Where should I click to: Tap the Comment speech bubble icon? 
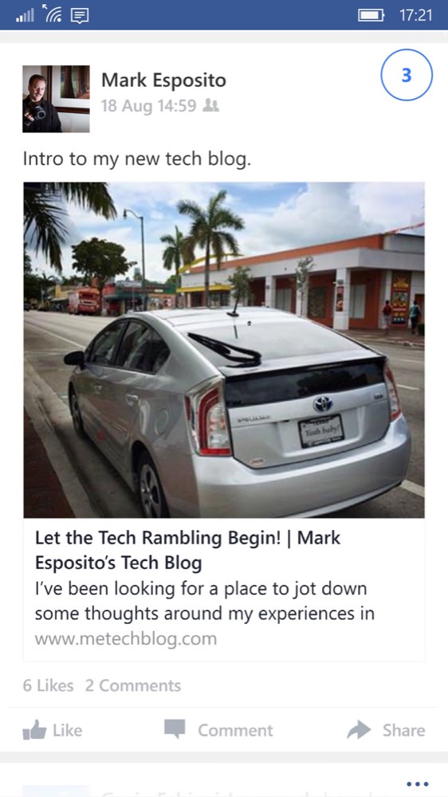(175, 729)
